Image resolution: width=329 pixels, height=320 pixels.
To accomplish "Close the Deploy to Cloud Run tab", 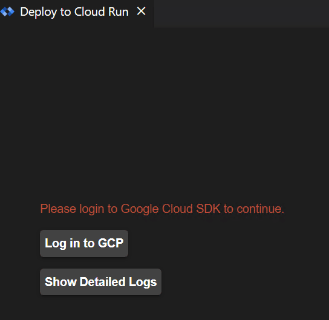I will tap(141, 11).
